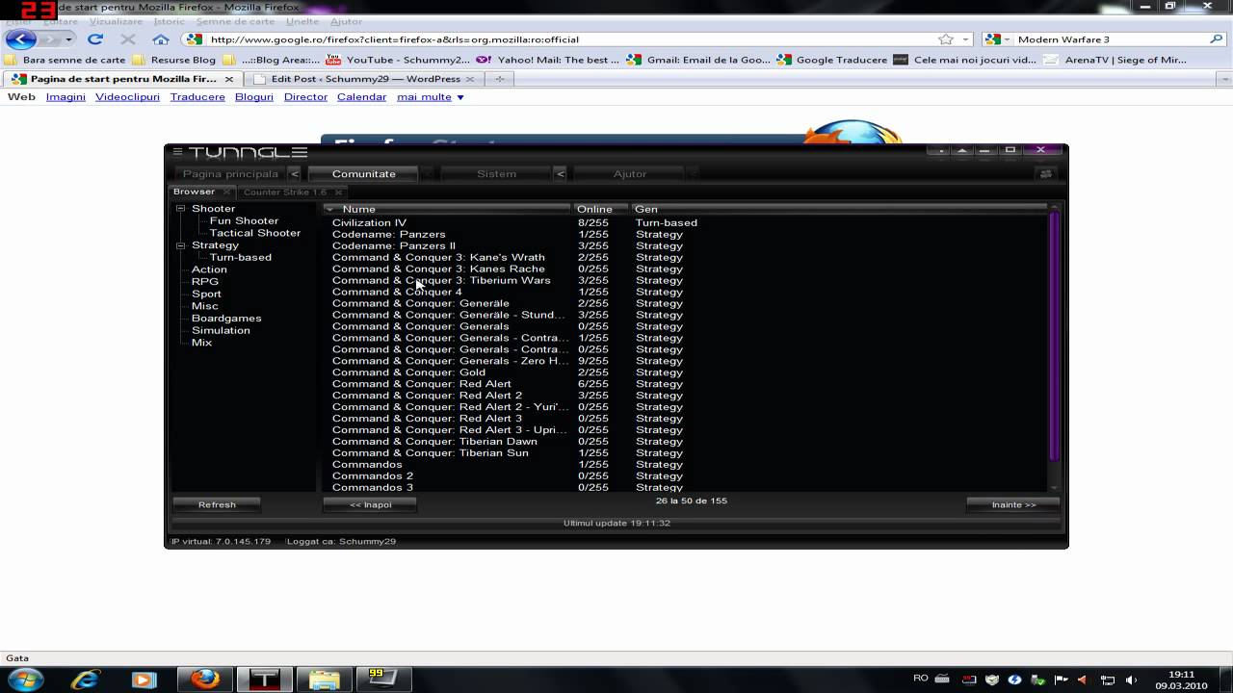
Task: Open the Sistem menu in Tunngle
Action: pos(496,174)
